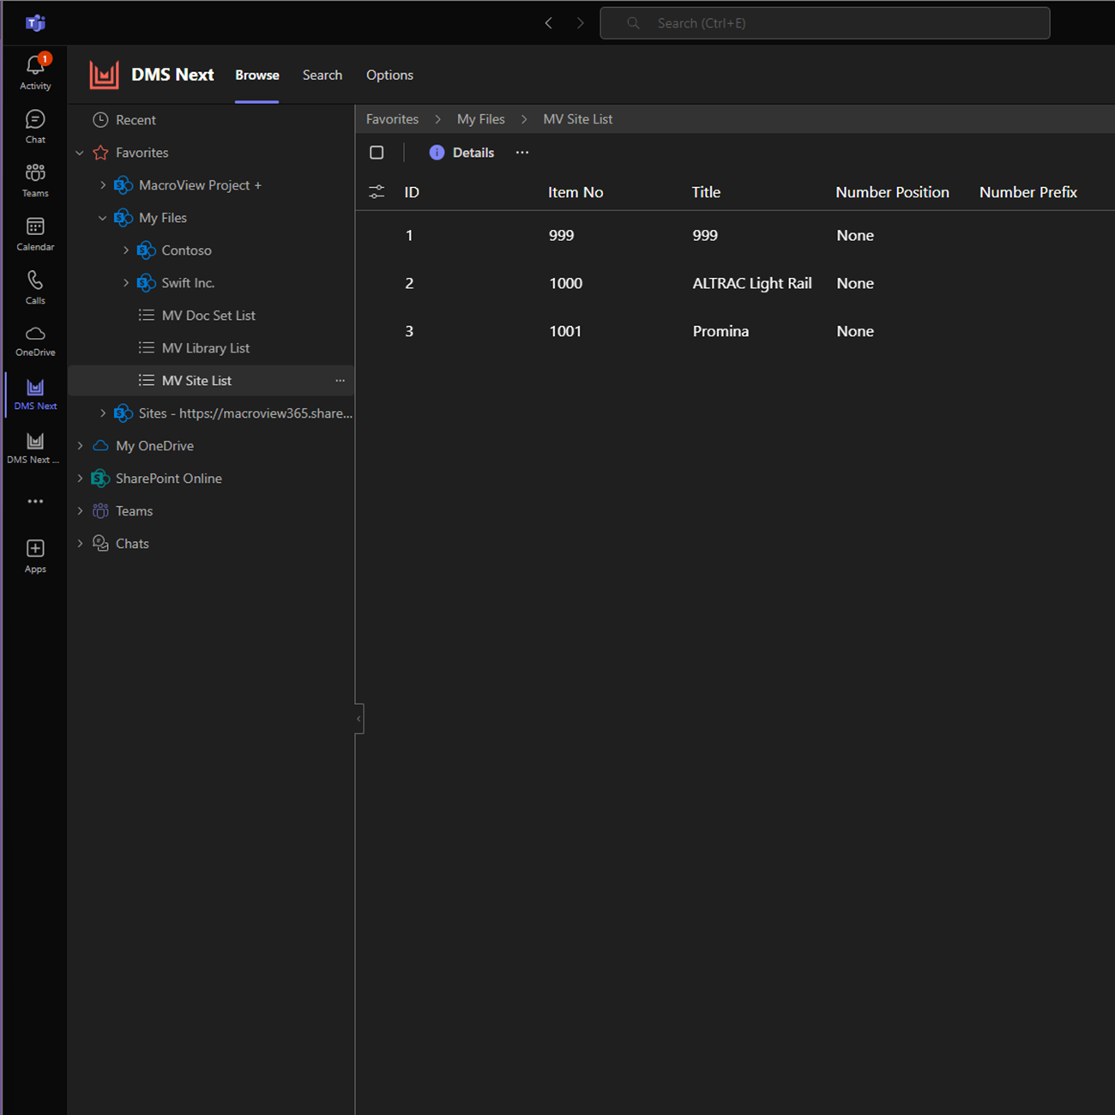The height and width of the screenshot is (1115, 1115).
Task: Click the Search (Ctrl+E) field at top
Action: tap(823, 22)
